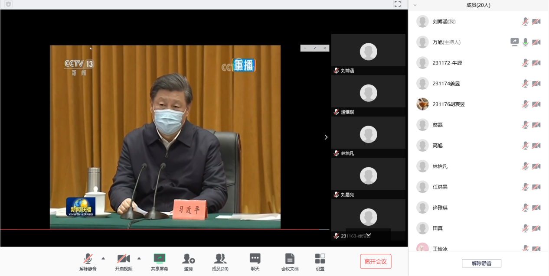Click the avatar beside 蔡磊

(422, 125)
